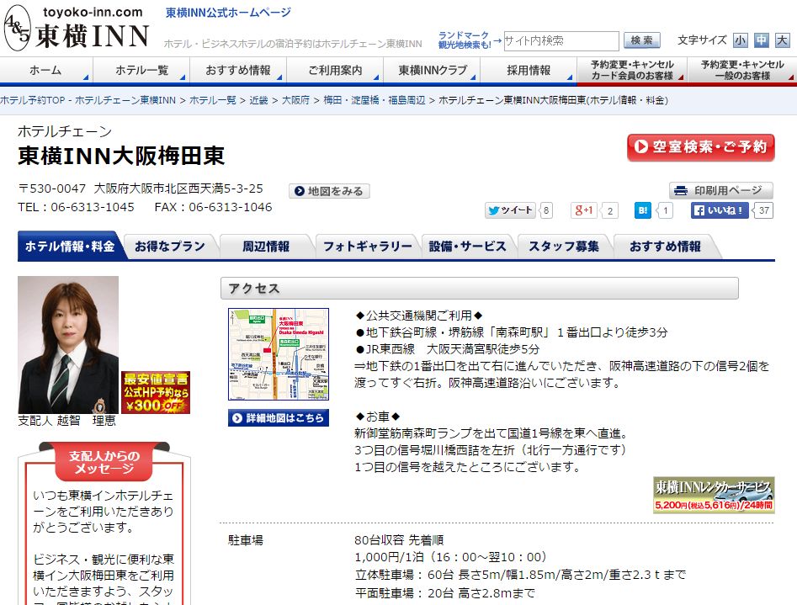Click the 駐車場 row label
Screen dimensions: 797x605
pos(246,540)
